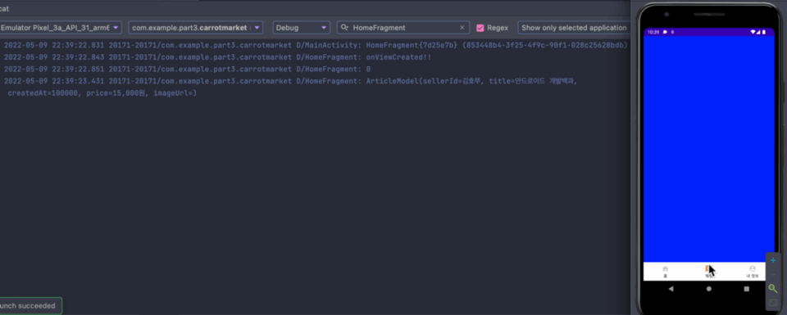Select the MainActivity HomeFragment{7d25e7b} log line
The width and height of the screenshot is (787, 315).
click(316, 45)
